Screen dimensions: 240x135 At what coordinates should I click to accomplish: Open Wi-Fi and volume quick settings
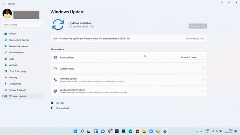217,131
